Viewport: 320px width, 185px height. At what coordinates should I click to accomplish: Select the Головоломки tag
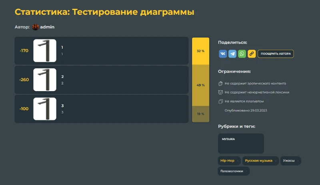click(x=234, y=171)
